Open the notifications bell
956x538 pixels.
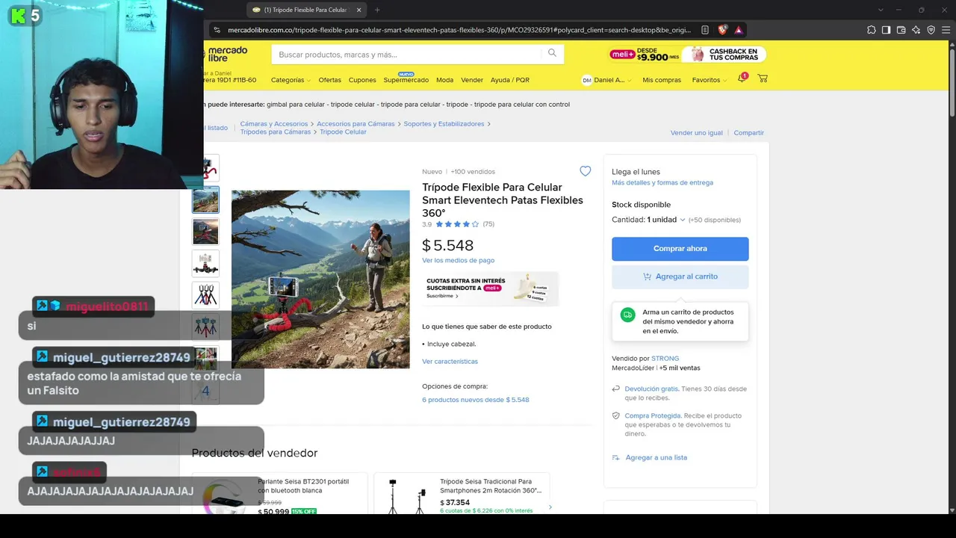(742, 78)
